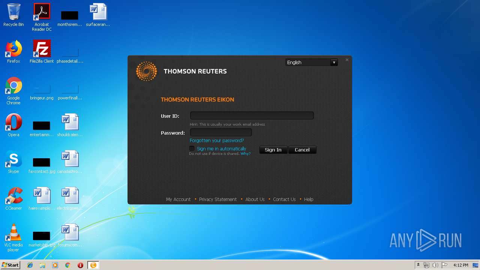Click into the User ID field
The width and height of the screenshot is (480, 270).
pos(252,115)
